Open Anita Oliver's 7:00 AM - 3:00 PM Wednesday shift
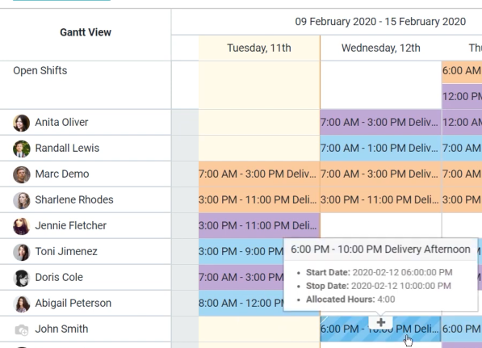Viewport: 482px width, 348px height. 380,123
